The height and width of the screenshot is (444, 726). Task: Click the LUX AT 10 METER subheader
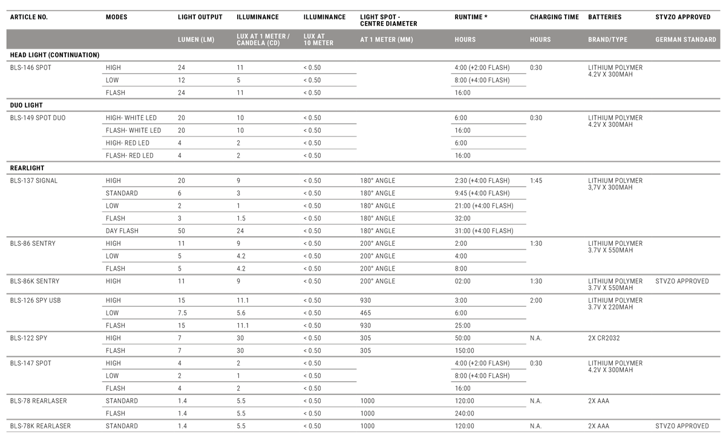click(318, 40)
